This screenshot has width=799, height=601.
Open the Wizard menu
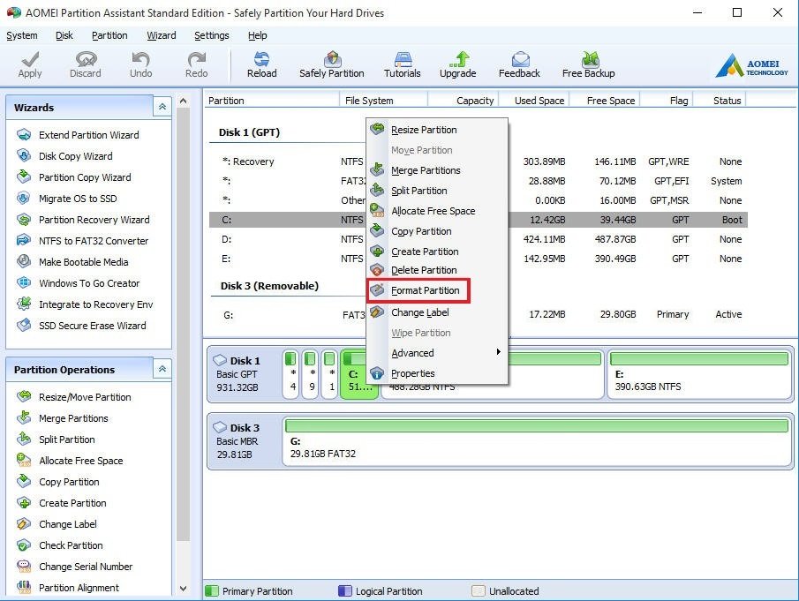click(x=162, y=35)
